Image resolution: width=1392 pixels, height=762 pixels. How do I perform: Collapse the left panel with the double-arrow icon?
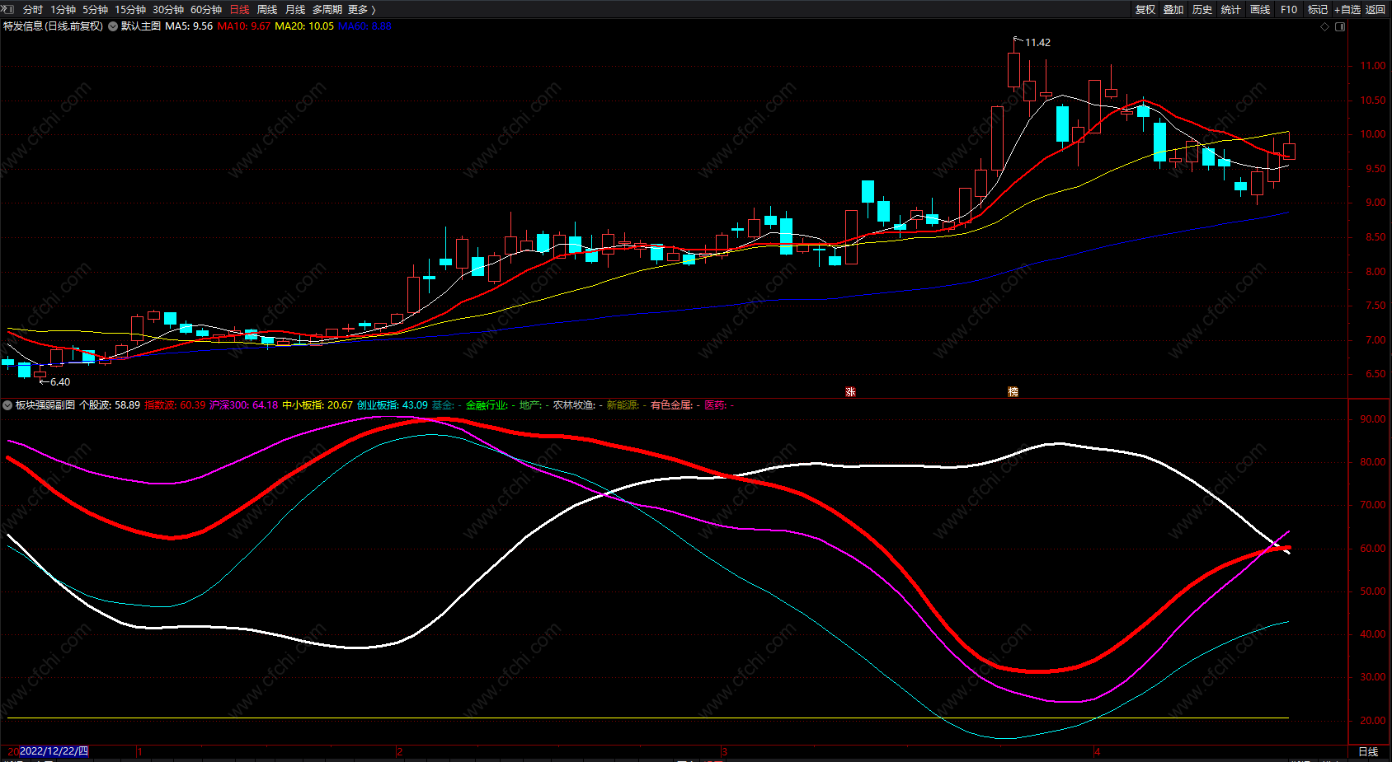point(8,9)
